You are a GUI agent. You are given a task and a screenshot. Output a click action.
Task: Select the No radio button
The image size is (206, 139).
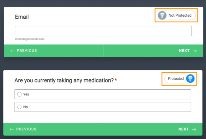pos(20,107)
